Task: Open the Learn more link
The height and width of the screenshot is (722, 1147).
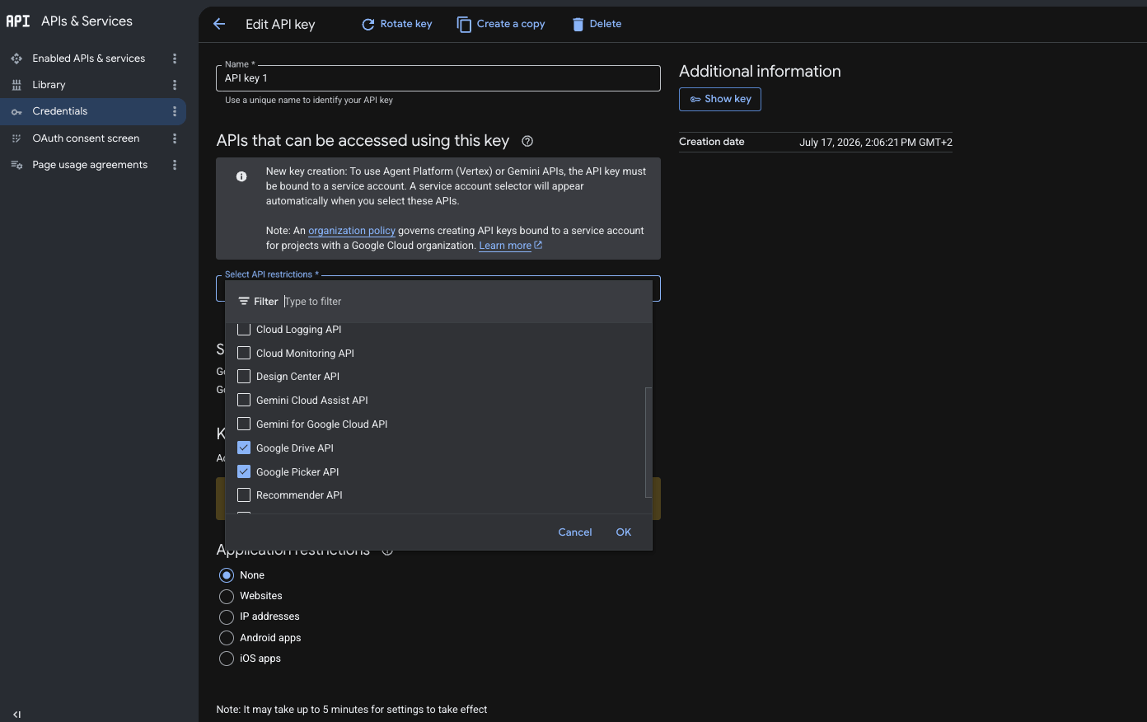Action: [510, 246]
